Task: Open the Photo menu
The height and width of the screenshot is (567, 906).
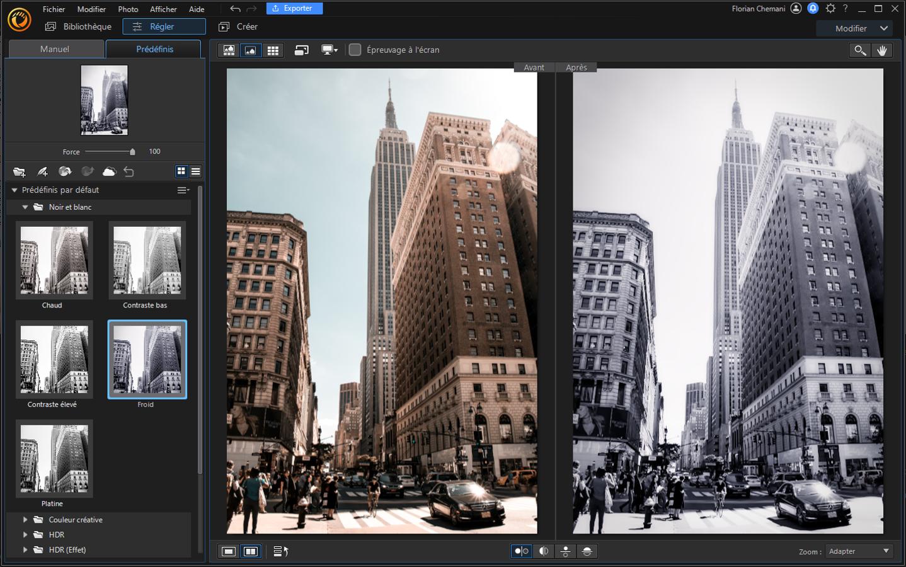Action: click(128, 9)
